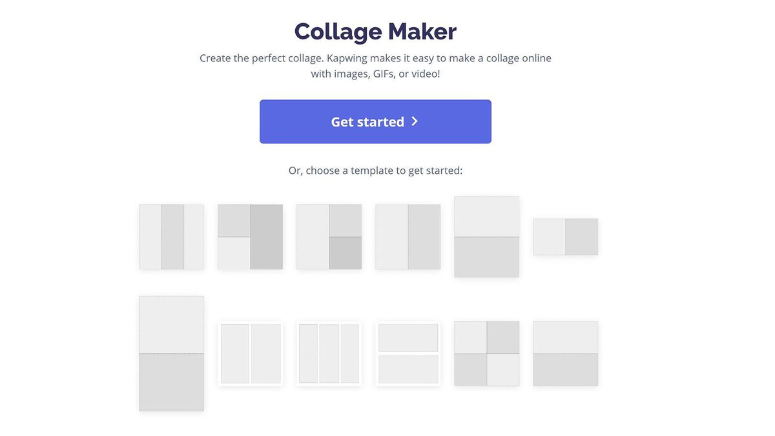Choose the bordered two-row template

[x=408, y=354]
